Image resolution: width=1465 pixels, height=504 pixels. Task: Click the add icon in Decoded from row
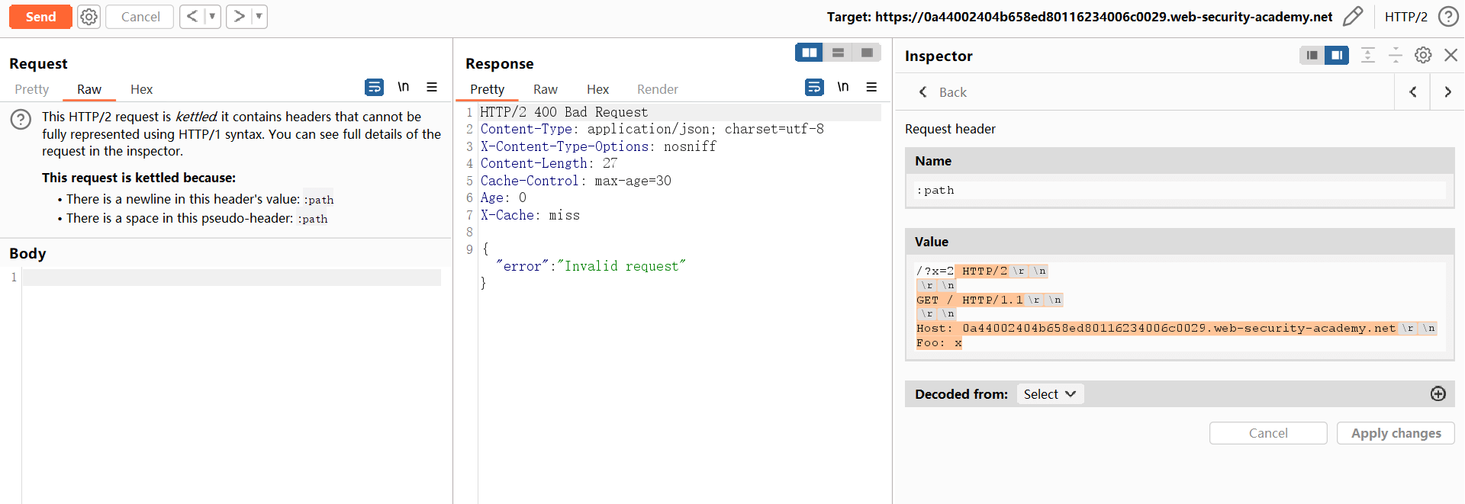[1438, 394]
